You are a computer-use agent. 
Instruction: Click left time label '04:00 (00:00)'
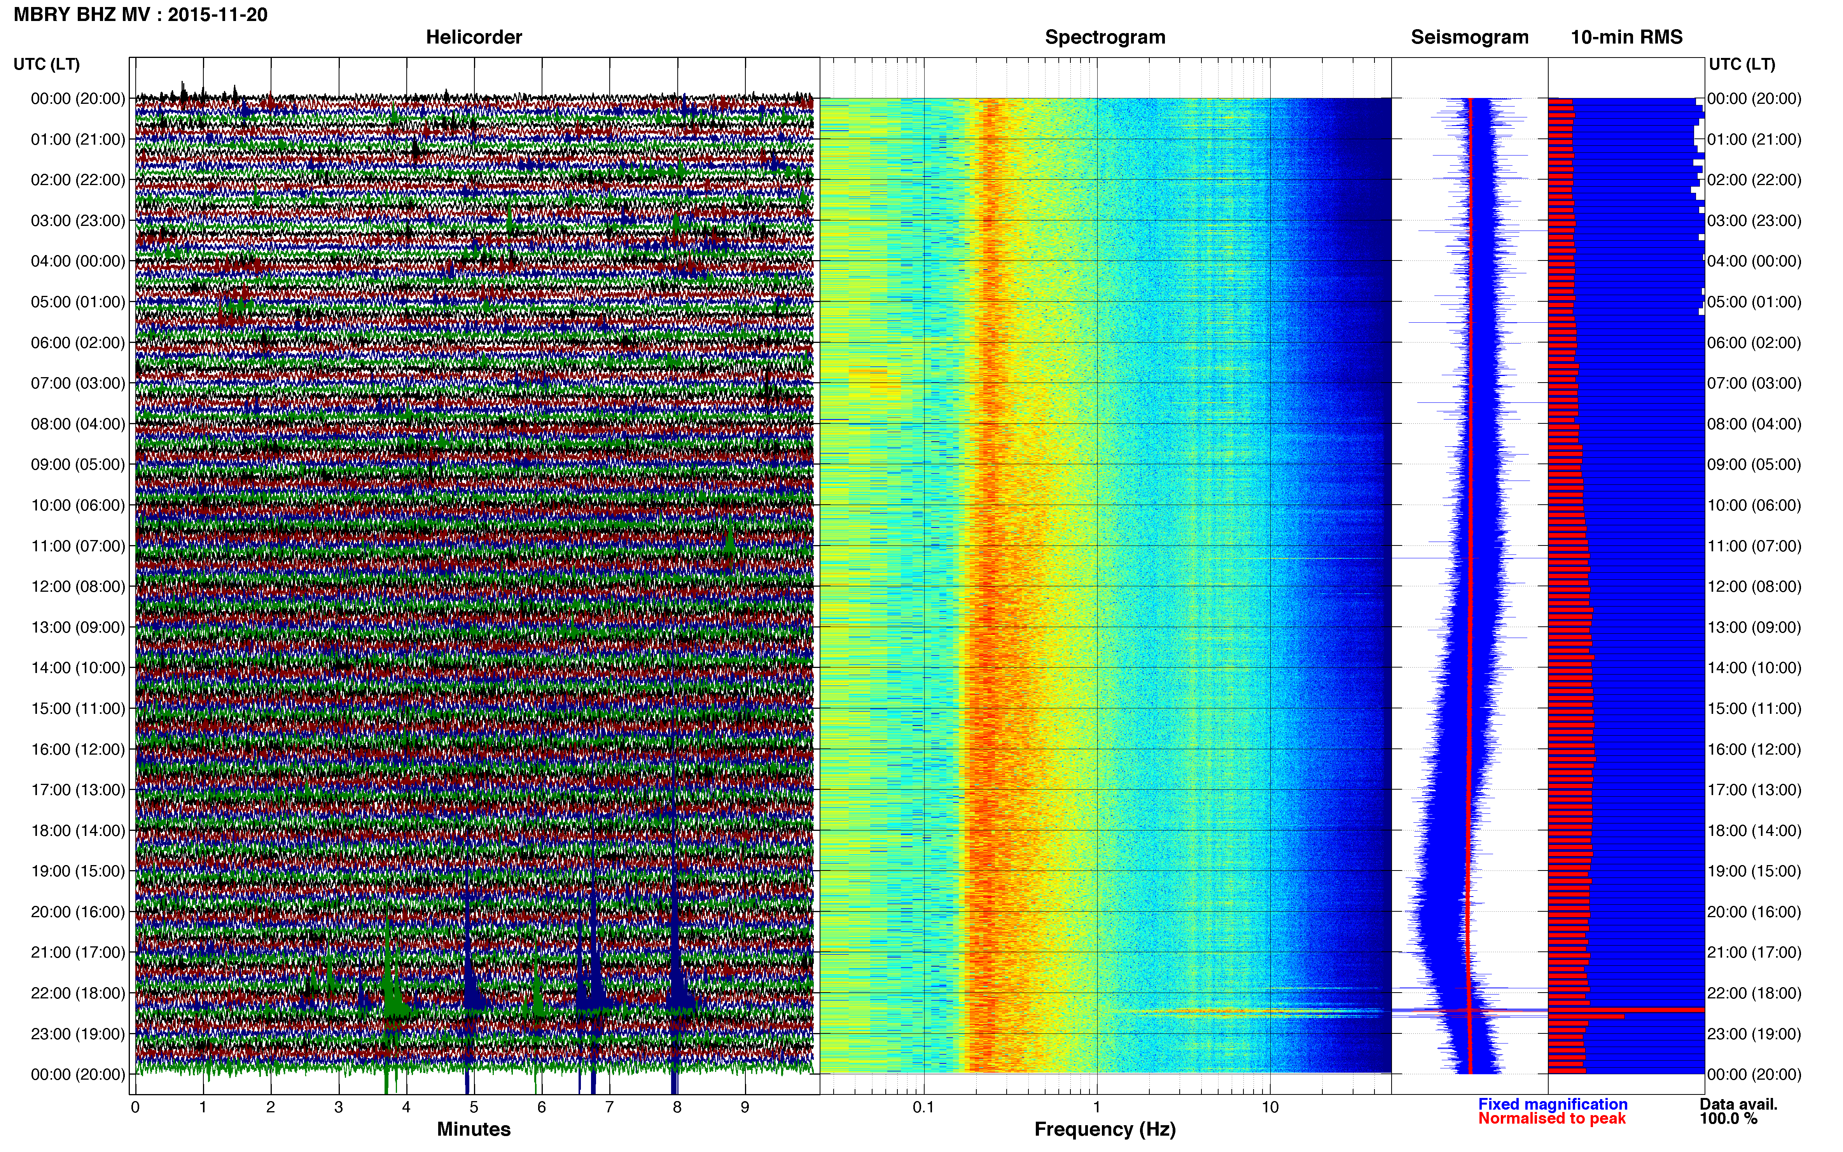click(78, 261)
